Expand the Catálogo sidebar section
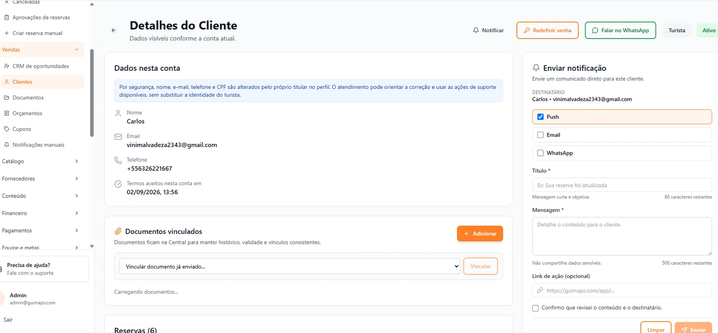The height and width of the screenshot is (333, 718). pyautogui.click(x=42, y=161)
